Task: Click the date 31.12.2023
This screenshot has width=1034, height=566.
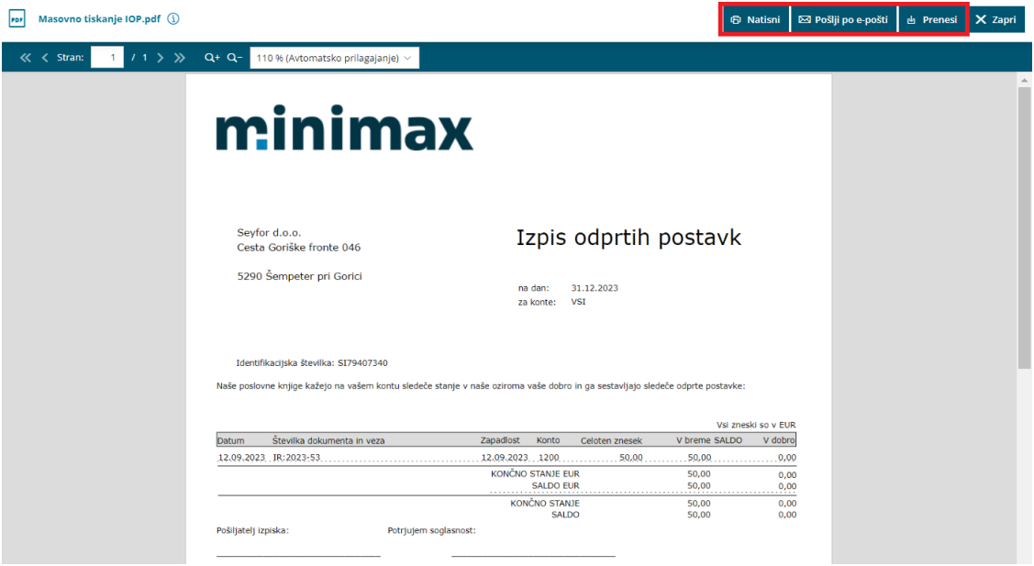Action: tap(595, 288)
